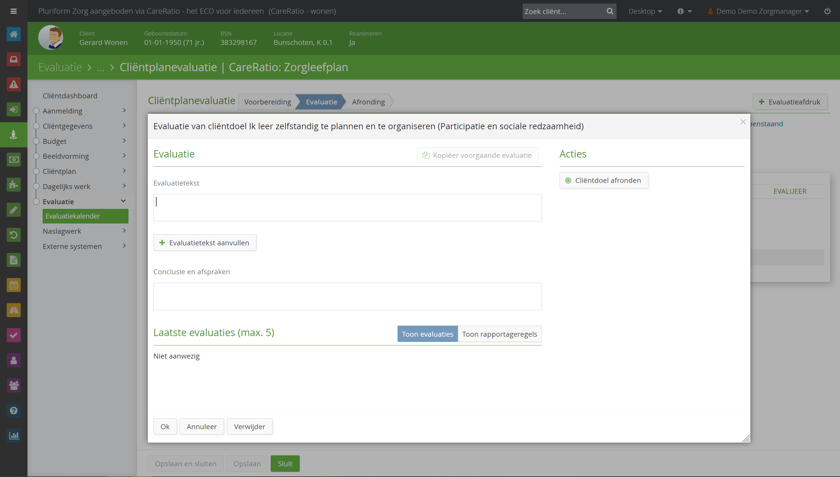This screenshot has width=840, height=477.
Task: Click the history undo sidebar icon
Action: coord(13,235)
